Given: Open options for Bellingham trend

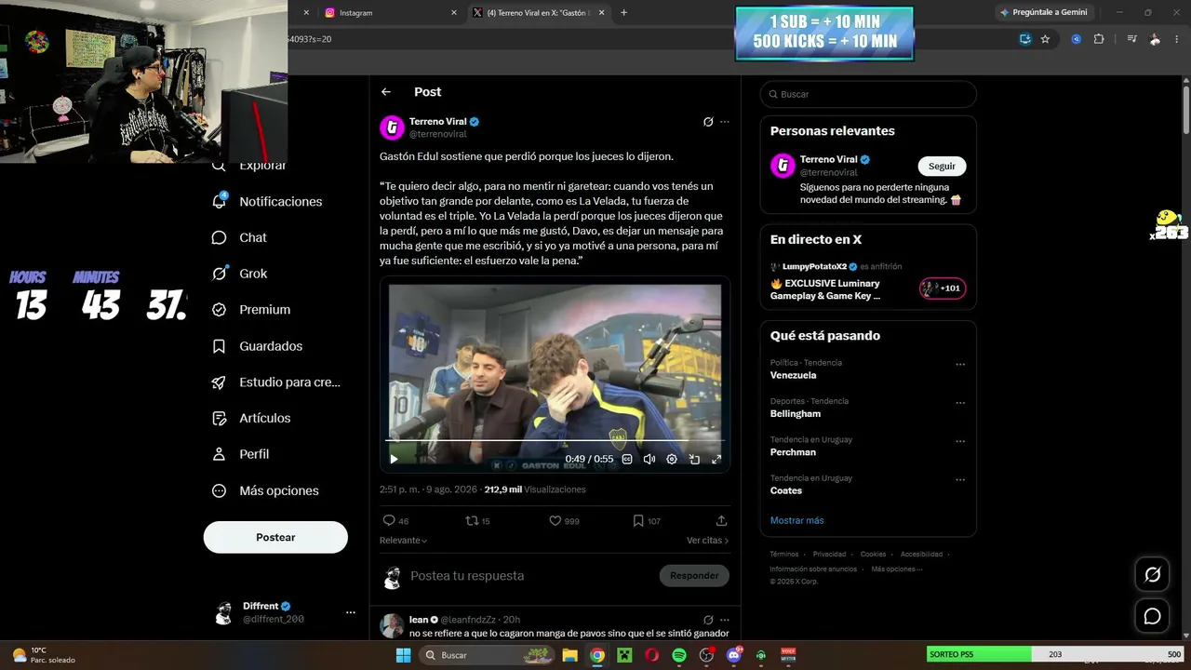Looking at the screenshot, I should (960, 403).
